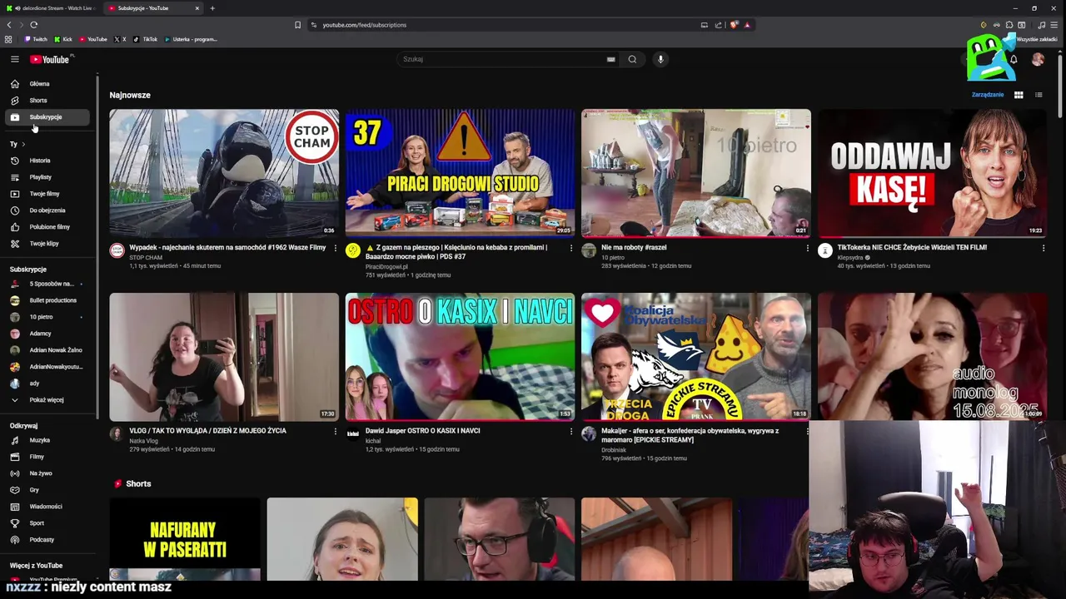Viewport: 1066px width, 599px height.
Task: Go to YouTube home via the logo
Action: tap(51, 59)
